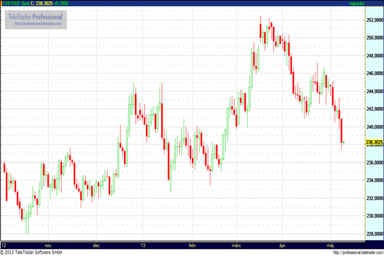
Task: Open the watermark link under TeleTrader logo
Action: pyautogui.click(x=38, y=24)
